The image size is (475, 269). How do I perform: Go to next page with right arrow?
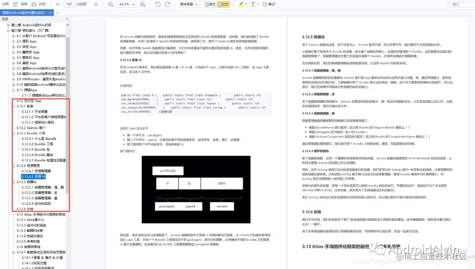[x=96, y=4]
